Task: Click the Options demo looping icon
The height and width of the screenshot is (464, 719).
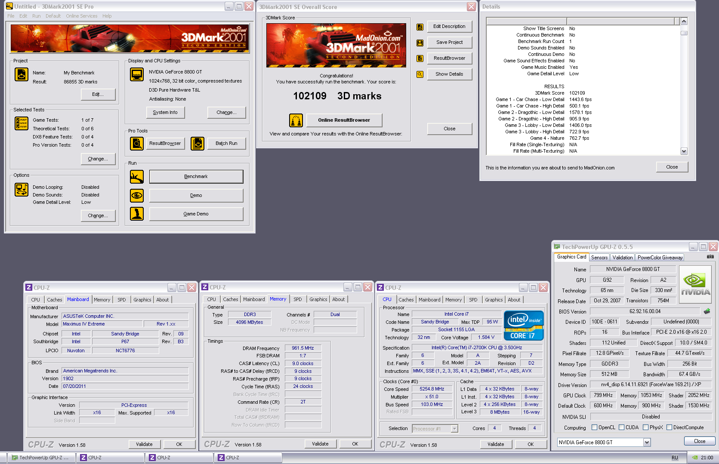Action: pyautogui.click(x=22, y=190)
